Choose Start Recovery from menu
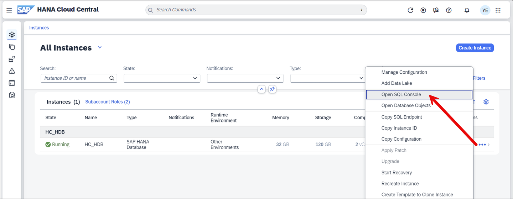The image size is (513, 199). click(x=419, y=173)
